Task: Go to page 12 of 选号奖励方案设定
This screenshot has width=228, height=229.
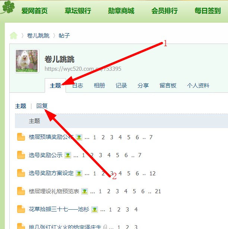Action: point(152,174)
